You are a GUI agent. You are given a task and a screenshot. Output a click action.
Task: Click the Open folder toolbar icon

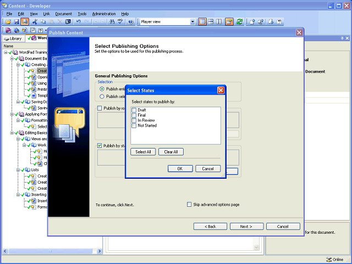click(x=8, y=22)
